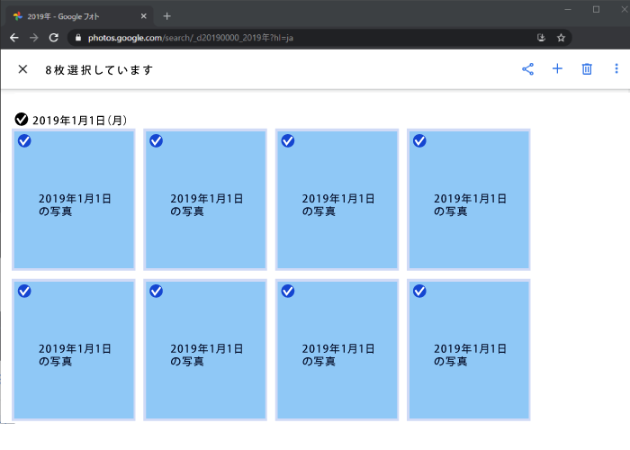Click the share icon in selection toolbar

click(527, 69)
